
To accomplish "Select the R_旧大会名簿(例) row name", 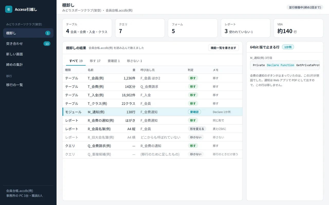I will (101, 137).
